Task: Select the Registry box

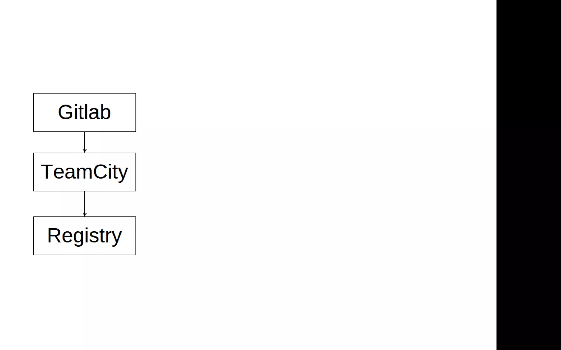Action: click(85, 236)
